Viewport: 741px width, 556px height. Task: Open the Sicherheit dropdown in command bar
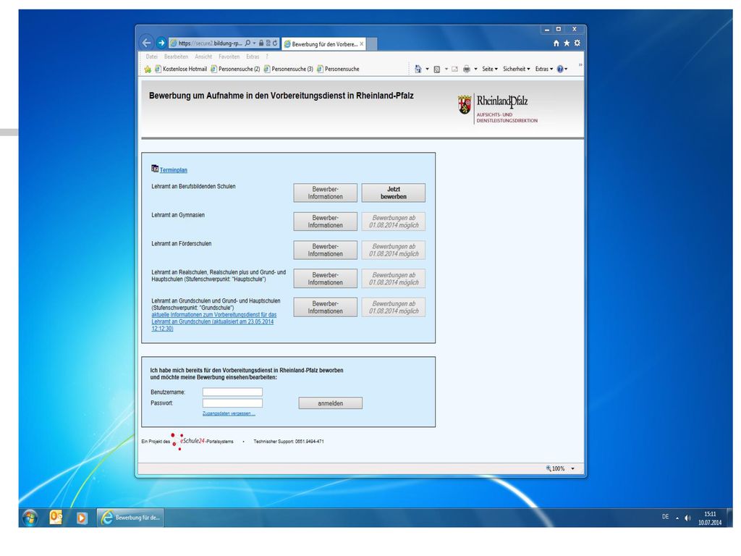517,69
